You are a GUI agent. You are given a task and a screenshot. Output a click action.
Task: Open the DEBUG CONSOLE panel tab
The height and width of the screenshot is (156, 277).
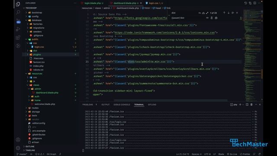122,104
